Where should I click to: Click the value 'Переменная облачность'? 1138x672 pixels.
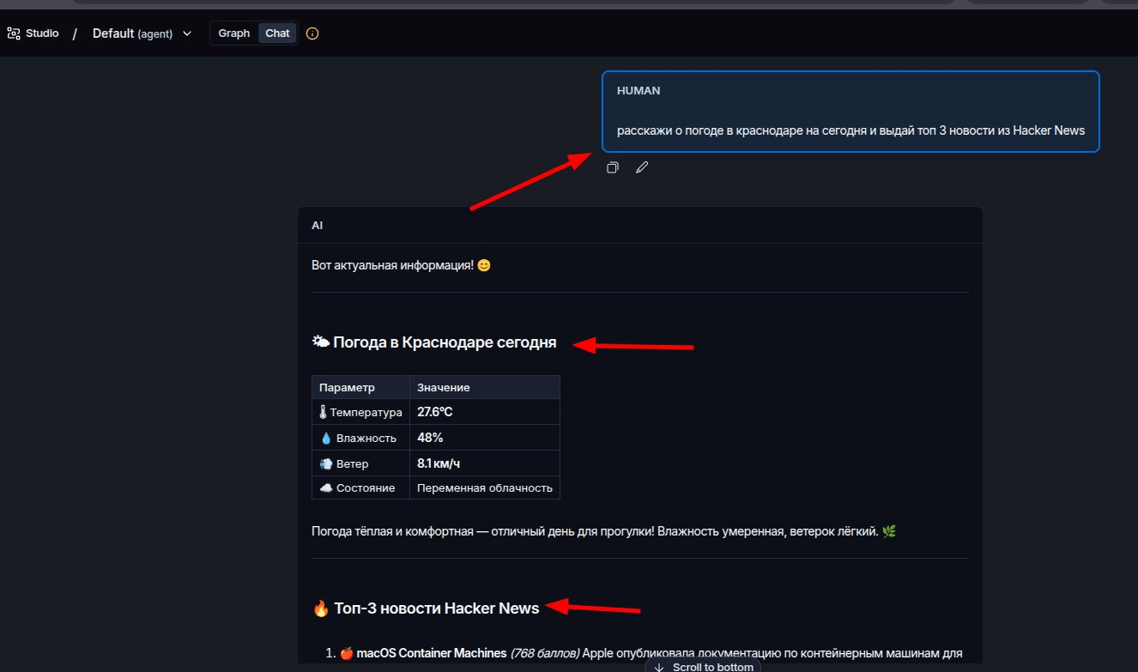pos(485,487)
